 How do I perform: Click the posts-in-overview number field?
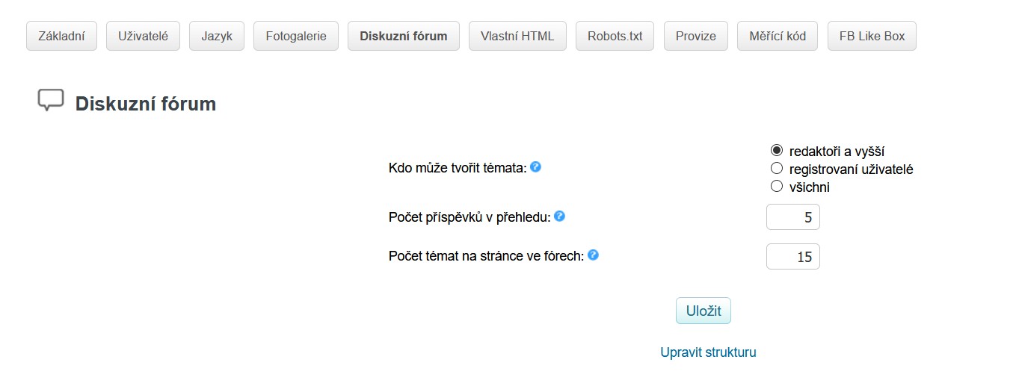pyautogui.click(x=792, y=218)
